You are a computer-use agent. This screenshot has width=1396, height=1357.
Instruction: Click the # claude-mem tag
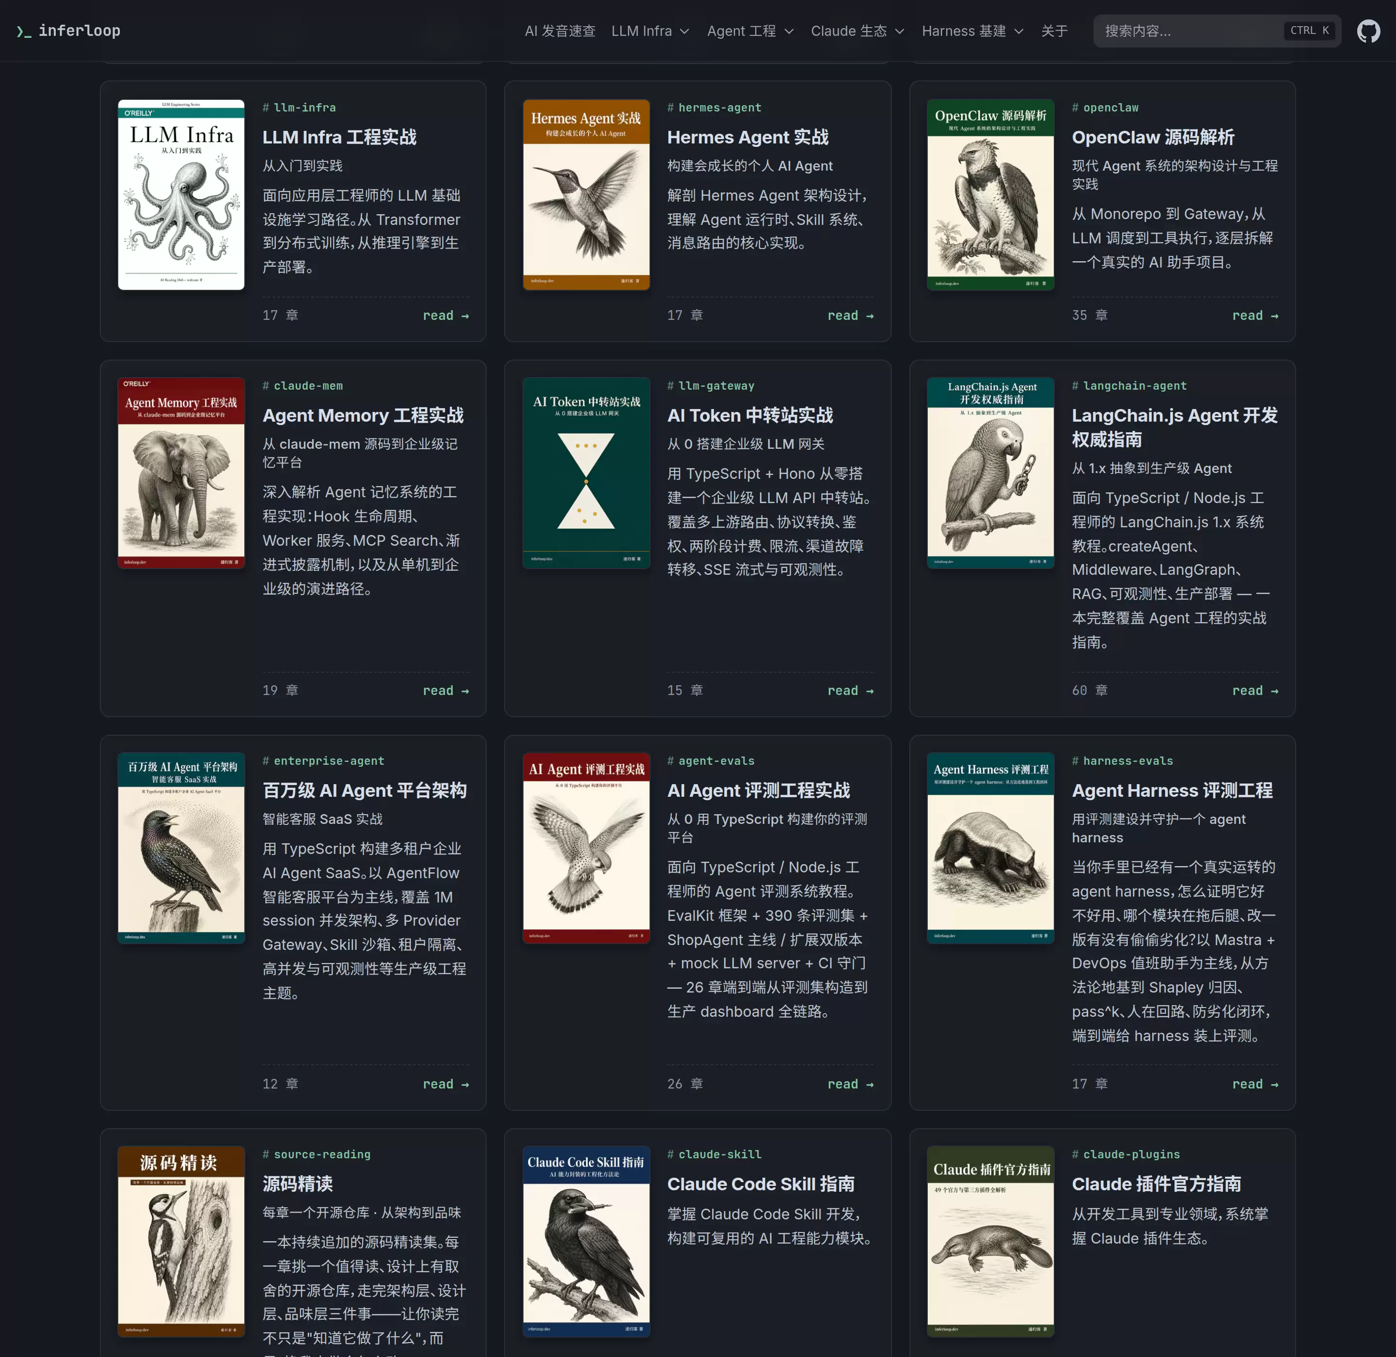pyautogui.click(x=302, y=386)
